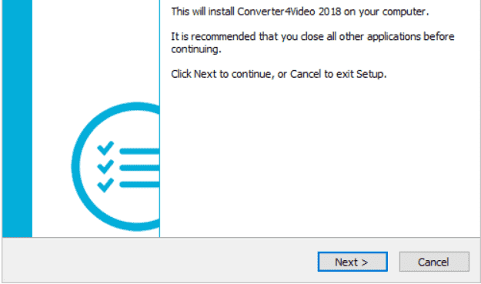Viewport: 481px width, 284px height.
Task: Cancel the Converter4Video setup
Action: coord(434,262)
